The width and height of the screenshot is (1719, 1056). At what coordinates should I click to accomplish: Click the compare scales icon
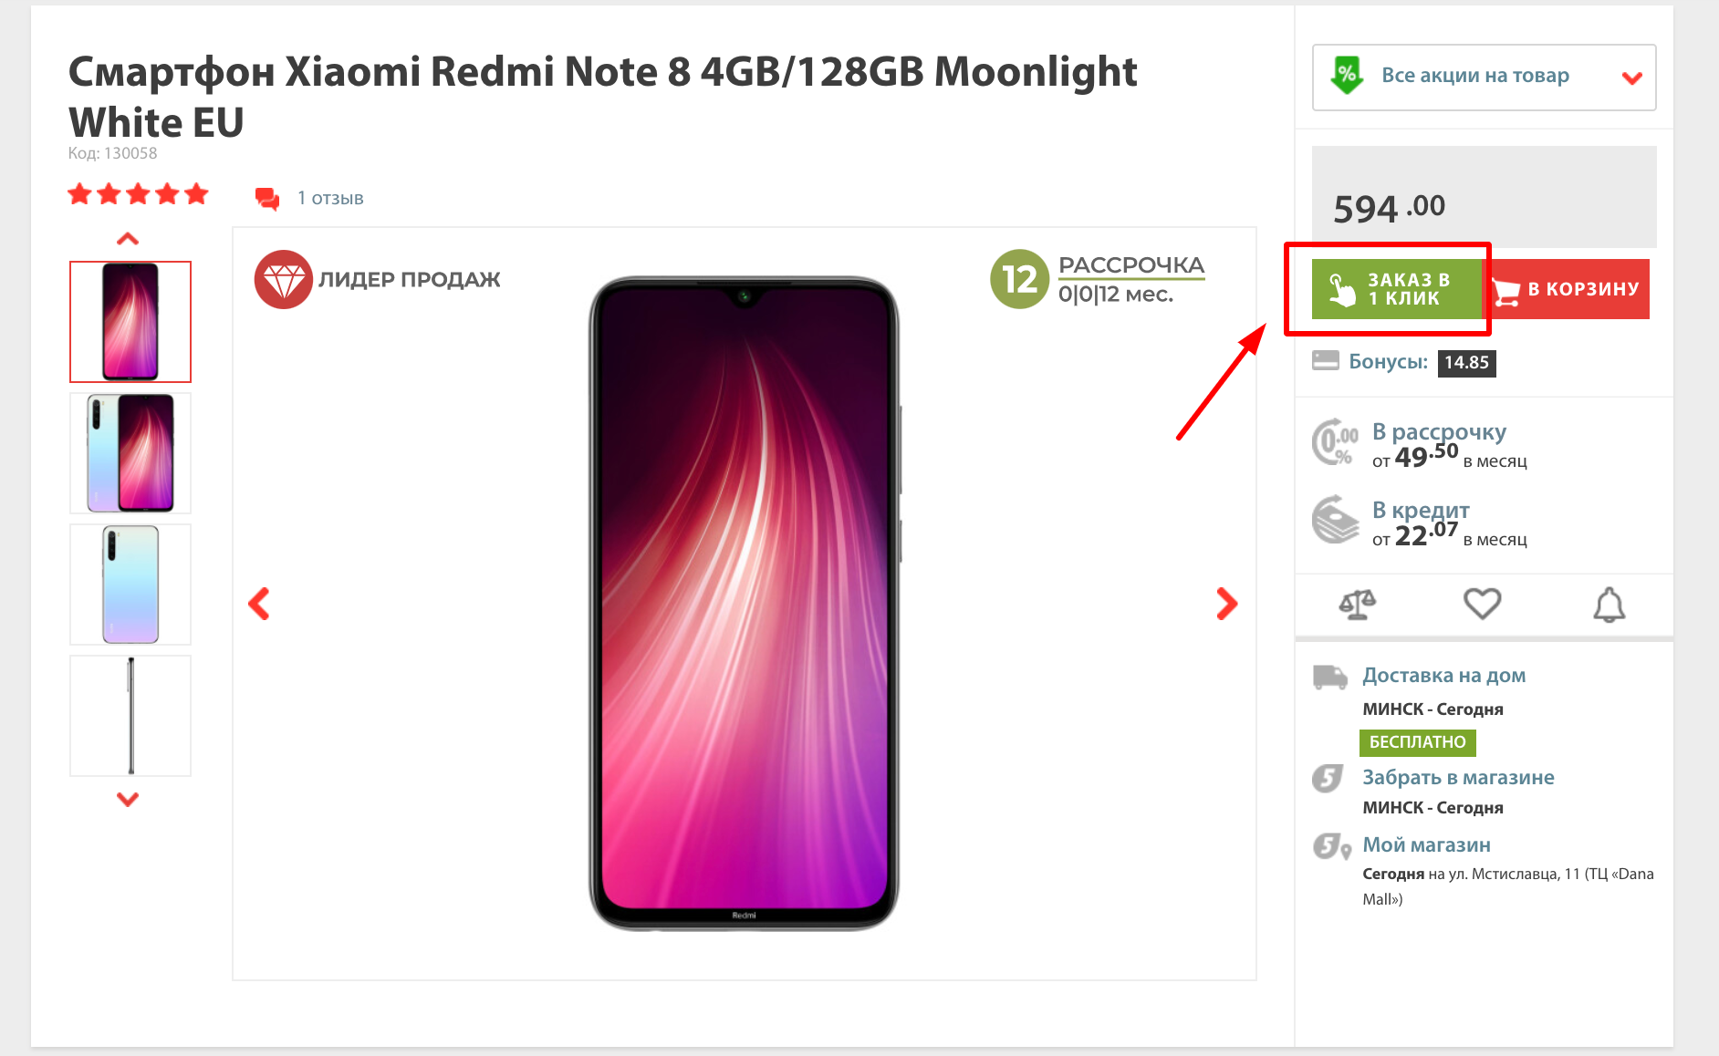coord(1357,604)
